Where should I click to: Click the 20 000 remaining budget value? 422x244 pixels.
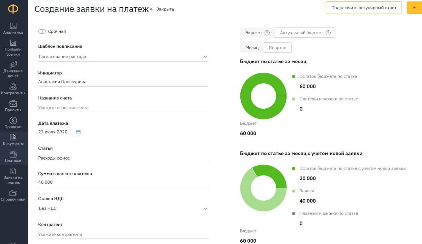(308, 178)
